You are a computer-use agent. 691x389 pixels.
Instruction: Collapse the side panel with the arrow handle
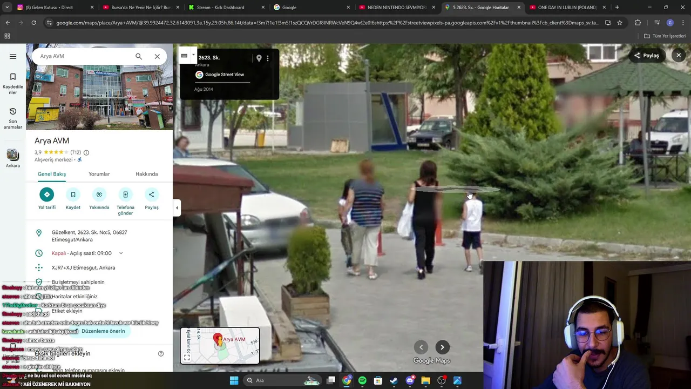click(177, 207)
